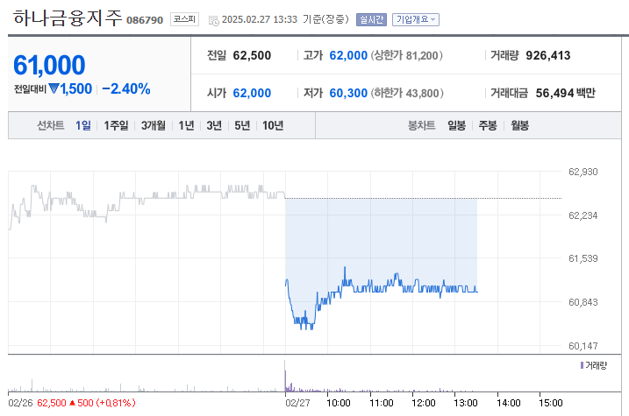Click the 저가 value 60,300
Viewport: 629px width, 416px height.
click(348, 93)
